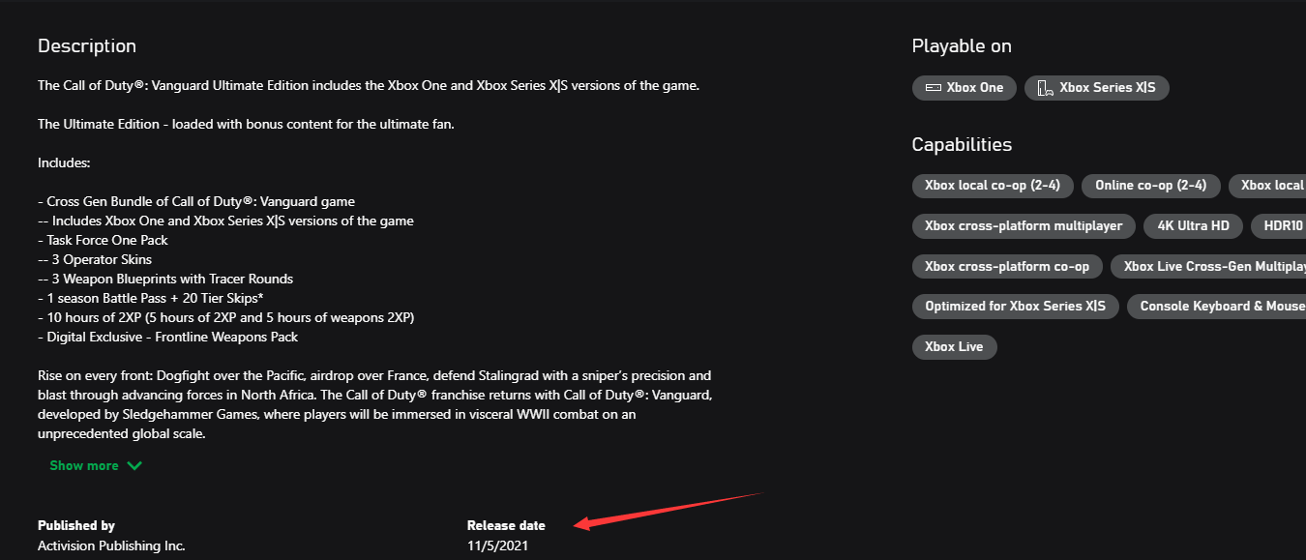1306x560 pixels.
Task: Click the green Show more chevron
Action: click(134, 466)
